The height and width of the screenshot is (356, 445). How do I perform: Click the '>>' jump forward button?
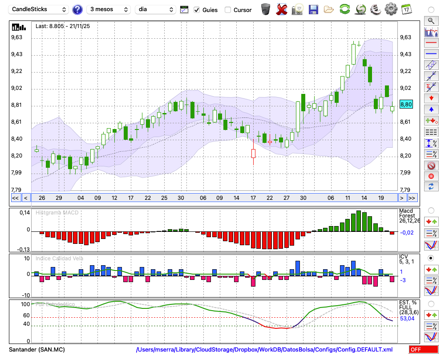point(412,198)
